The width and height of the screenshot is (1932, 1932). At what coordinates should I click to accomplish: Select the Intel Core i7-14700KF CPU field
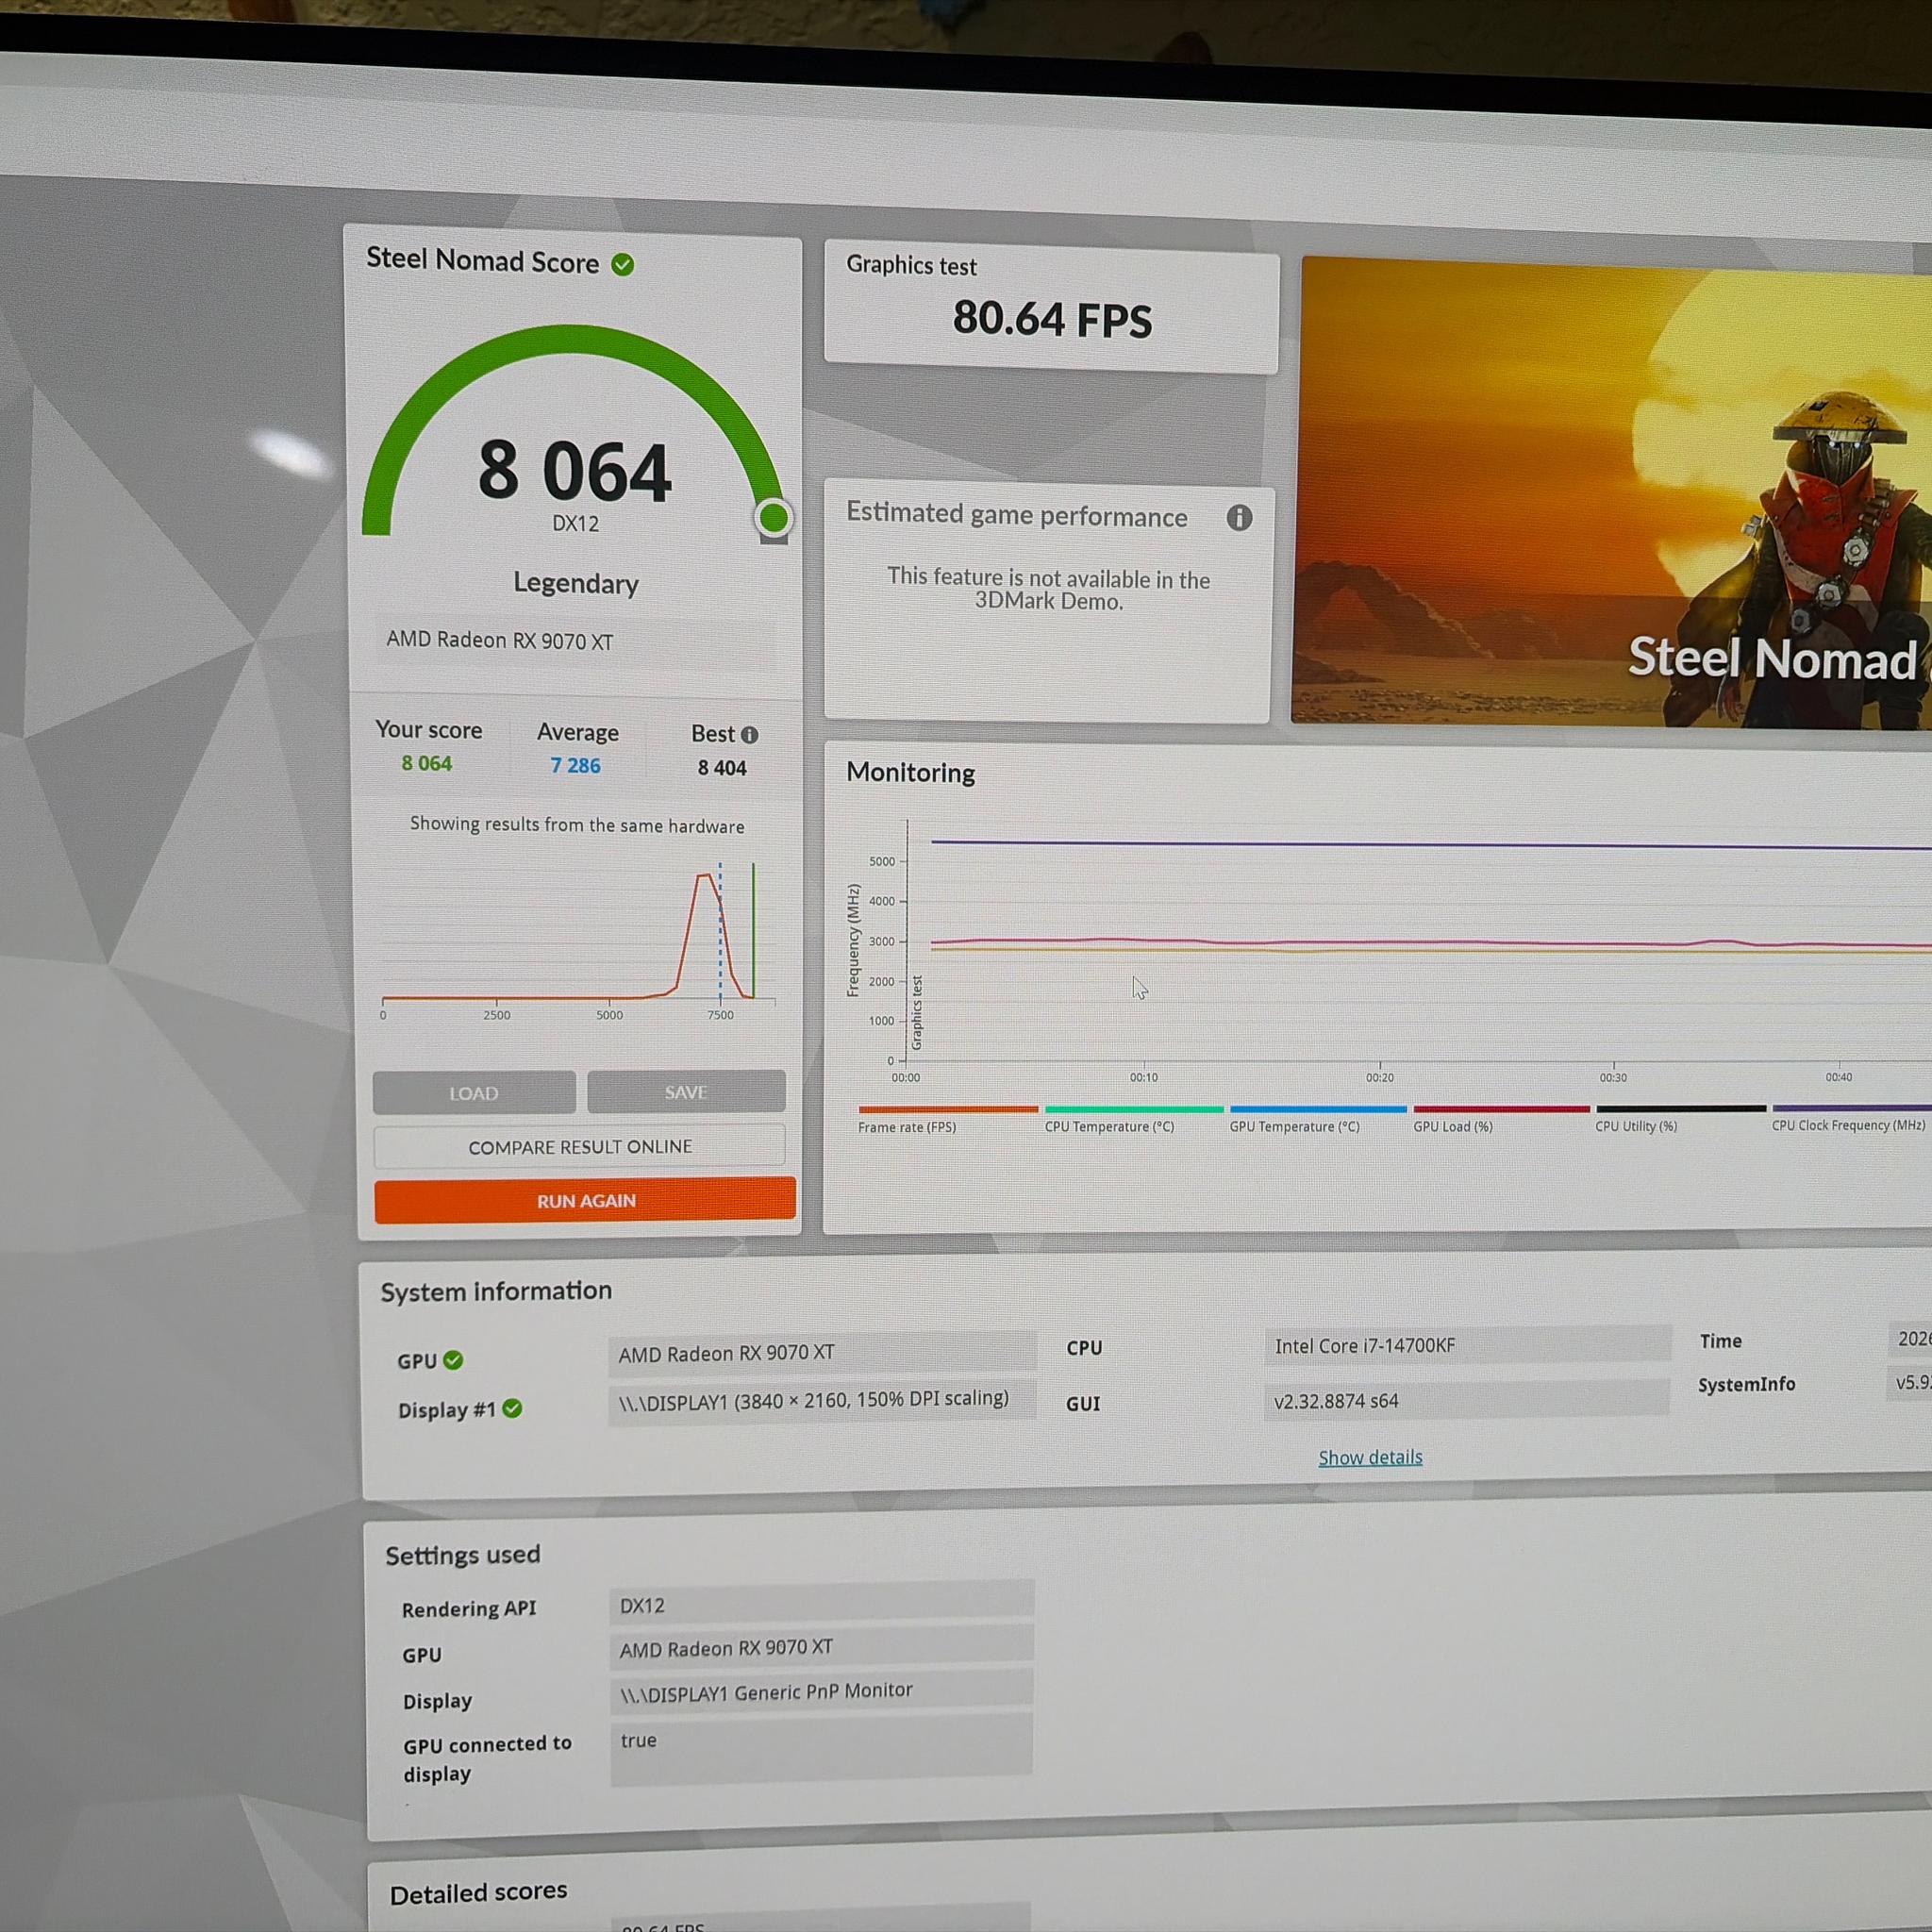pyautogui.click(x=1467, y=1345)
